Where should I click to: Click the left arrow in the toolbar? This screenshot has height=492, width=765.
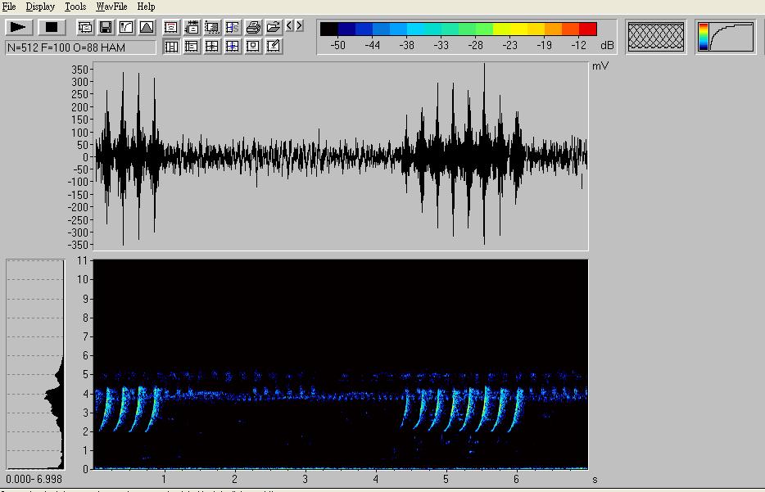point(290,26)
